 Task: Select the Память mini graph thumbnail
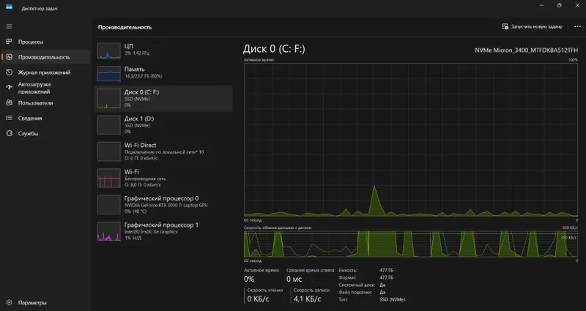(108, 74)
